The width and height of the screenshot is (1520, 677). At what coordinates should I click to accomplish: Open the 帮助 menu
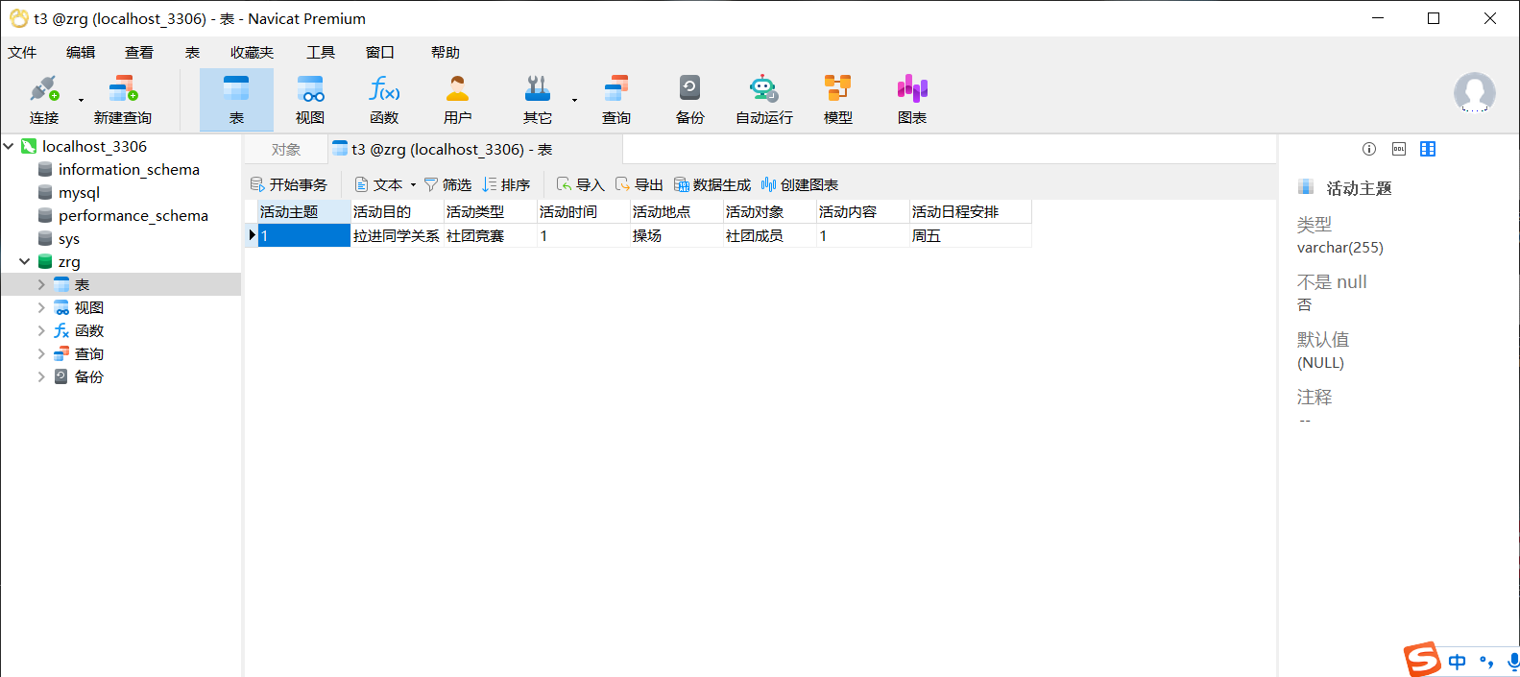coord(446,52)
